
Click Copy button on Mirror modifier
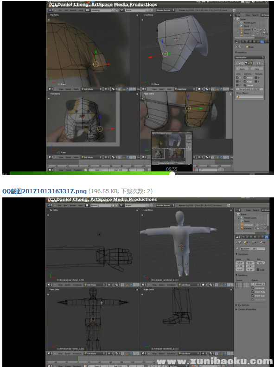coord(257,69)
